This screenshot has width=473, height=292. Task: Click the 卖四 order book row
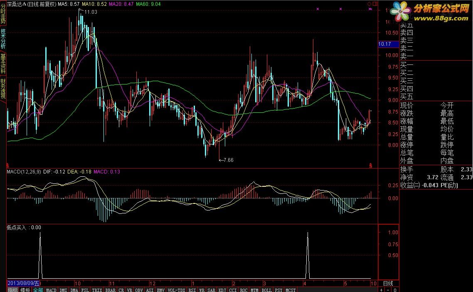(406, 32)
